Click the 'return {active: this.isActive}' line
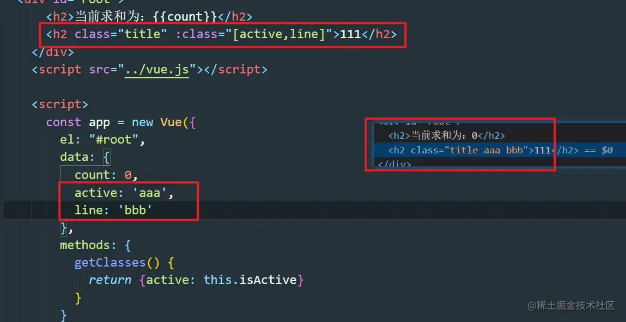The image size is (626, 322). pyautogui.click(x=196, y=280)
